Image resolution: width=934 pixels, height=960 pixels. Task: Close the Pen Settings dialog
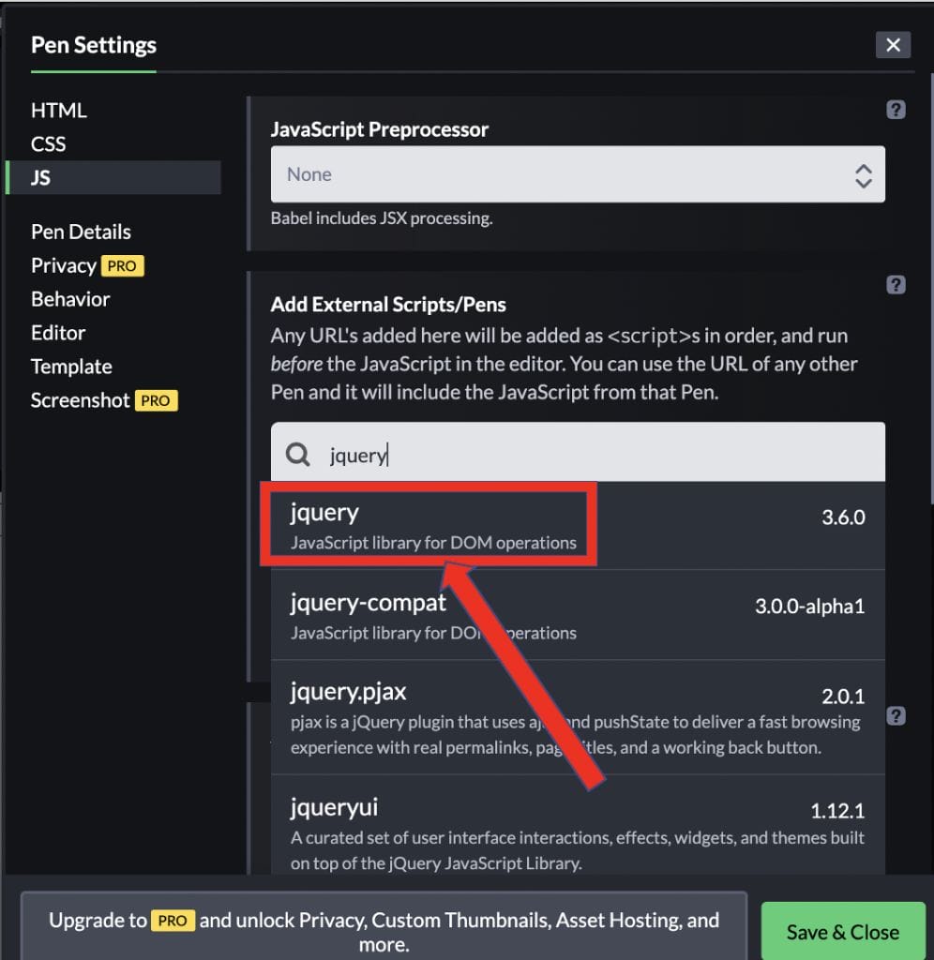point(892,45)
